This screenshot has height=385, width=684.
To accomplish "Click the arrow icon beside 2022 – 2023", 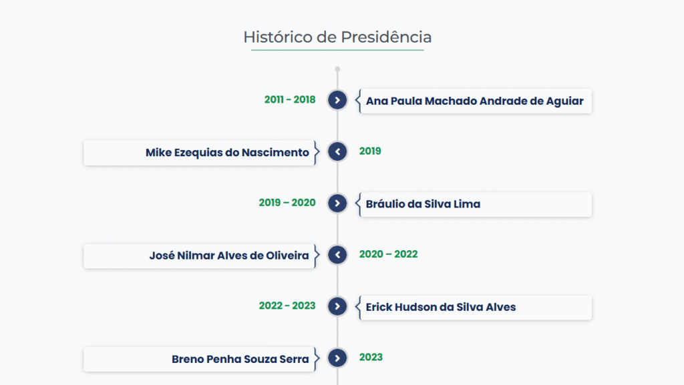I will tap(337, 306).
